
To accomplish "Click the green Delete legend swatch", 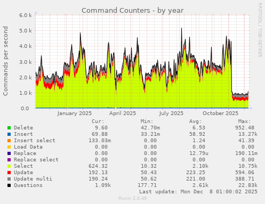I will [9, 128].
